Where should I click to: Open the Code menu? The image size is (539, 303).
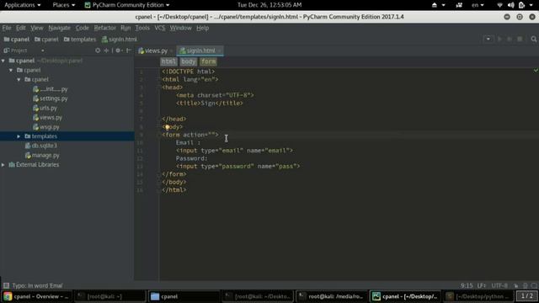[83, 28]
